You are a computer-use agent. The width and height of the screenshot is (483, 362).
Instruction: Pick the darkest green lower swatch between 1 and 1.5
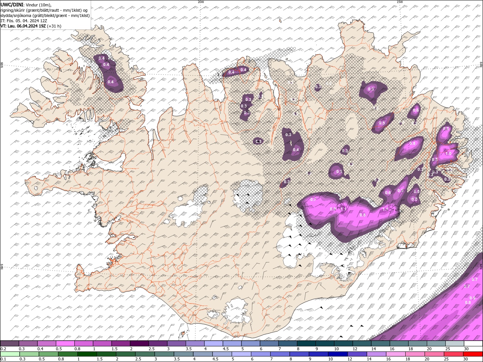87,354
